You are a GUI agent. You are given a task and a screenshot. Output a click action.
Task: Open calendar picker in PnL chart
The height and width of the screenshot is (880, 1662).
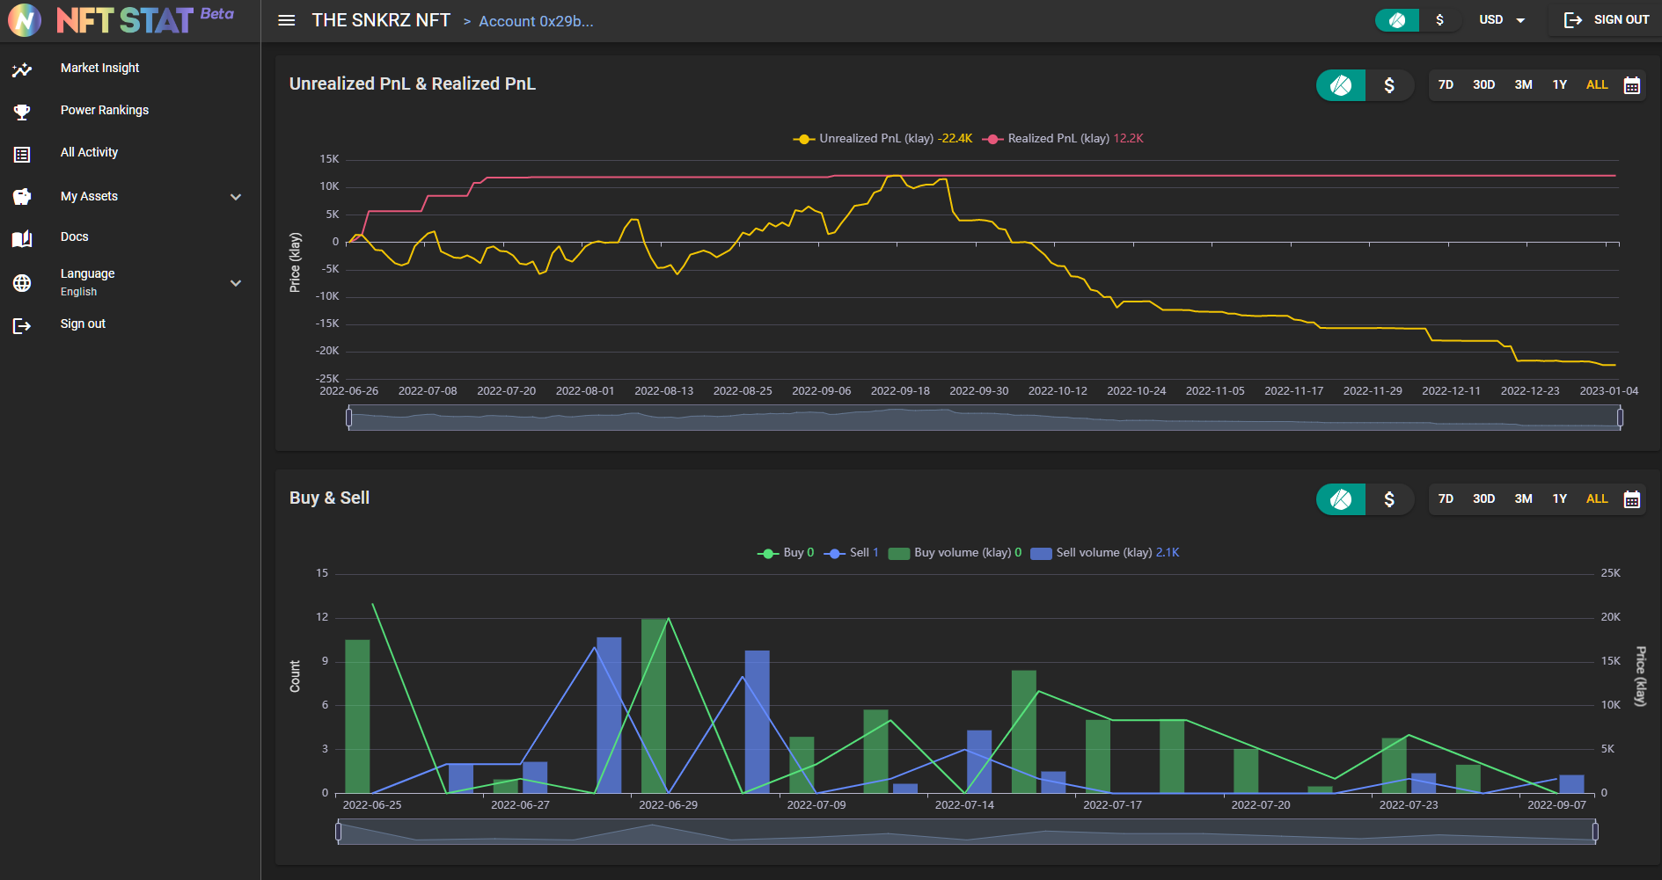click(x=1631, y=85)
